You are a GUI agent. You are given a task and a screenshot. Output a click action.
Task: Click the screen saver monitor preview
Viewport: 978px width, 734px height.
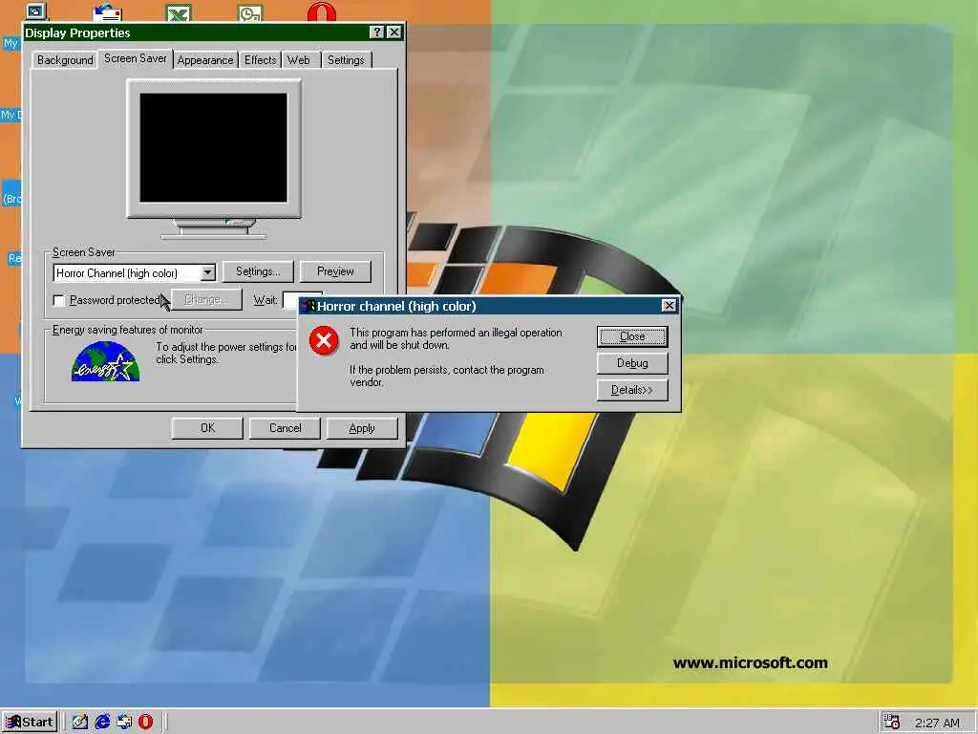click(x=213, y=148)
